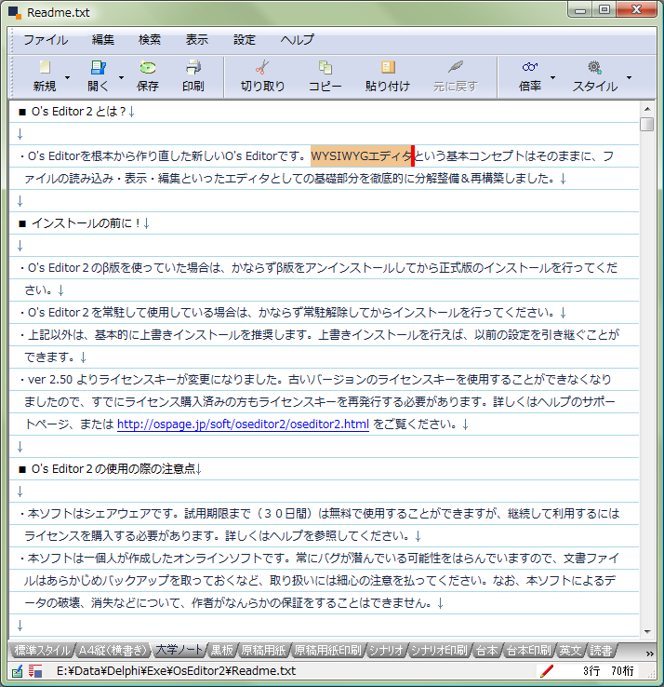Open the 検索 menu
The image size is (664, 687).
149,40
